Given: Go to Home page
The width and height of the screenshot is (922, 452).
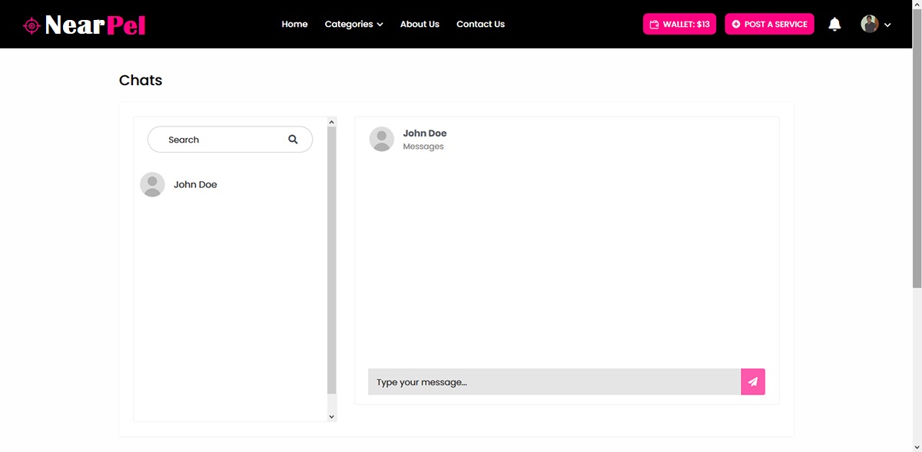Looking at the screenshot, I should (294, 25).
